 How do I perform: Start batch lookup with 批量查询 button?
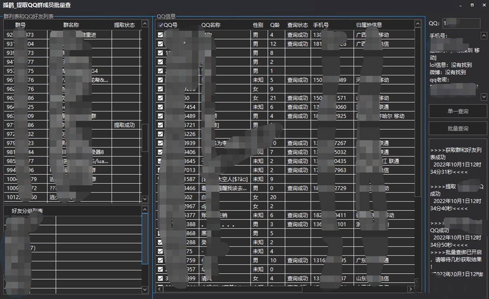tap(458, 129)
